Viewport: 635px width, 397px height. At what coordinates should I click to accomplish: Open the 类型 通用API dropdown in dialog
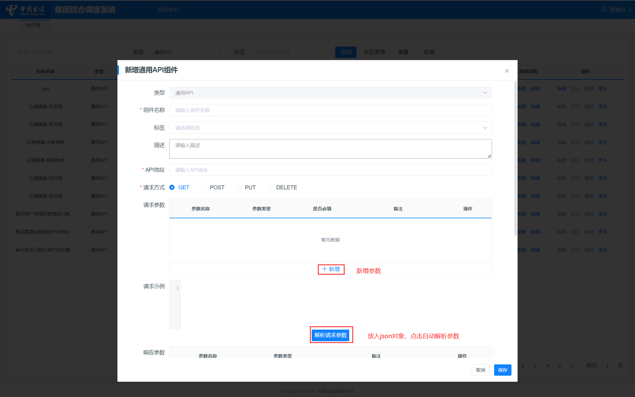click(x=330, y=93)
